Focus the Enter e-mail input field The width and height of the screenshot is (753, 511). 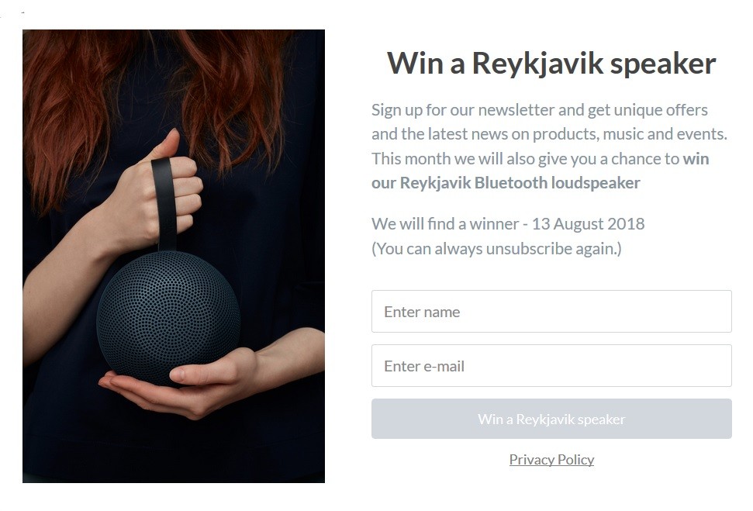click(x=551, y=365)
